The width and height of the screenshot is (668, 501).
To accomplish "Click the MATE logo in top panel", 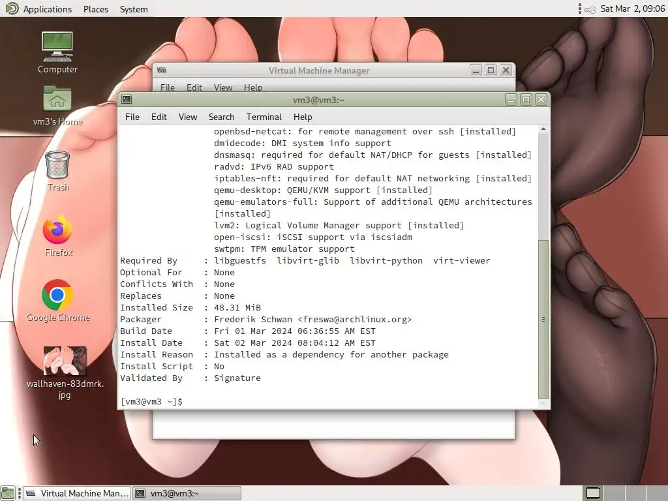I will (x=12, y=8).
